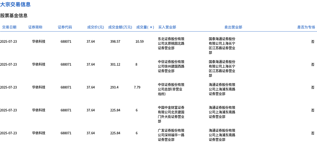
Task: Click date 2025-07-23 in the 398.57 row
Action: [8, 41]
